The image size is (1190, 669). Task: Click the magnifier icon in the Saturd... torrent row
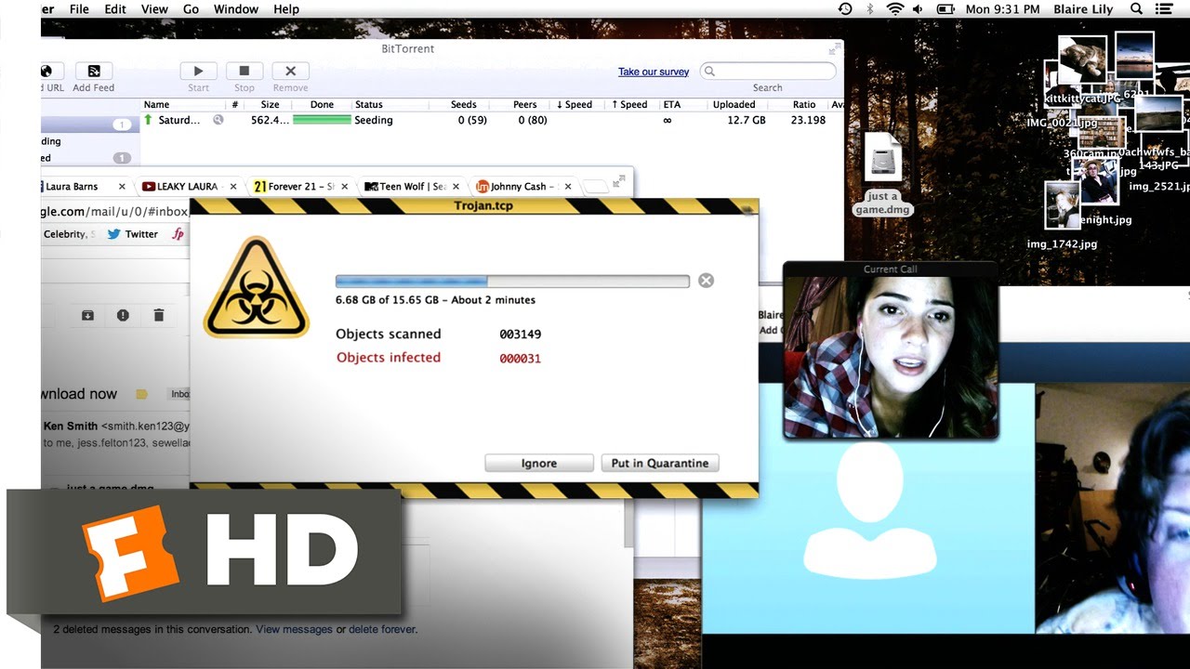[218, 120]
